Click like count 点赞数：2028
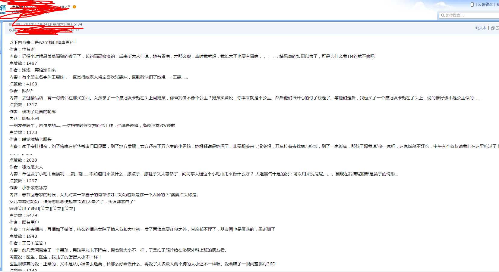Screen dimensions: 499x272 click(23, 160)
